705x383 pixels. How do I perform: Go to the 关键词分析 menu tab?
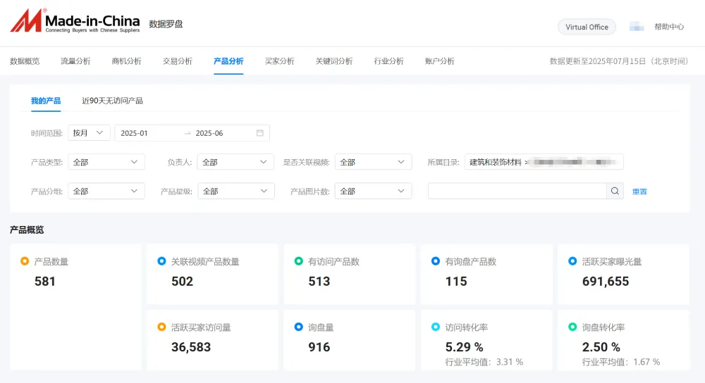coord(333,61)
